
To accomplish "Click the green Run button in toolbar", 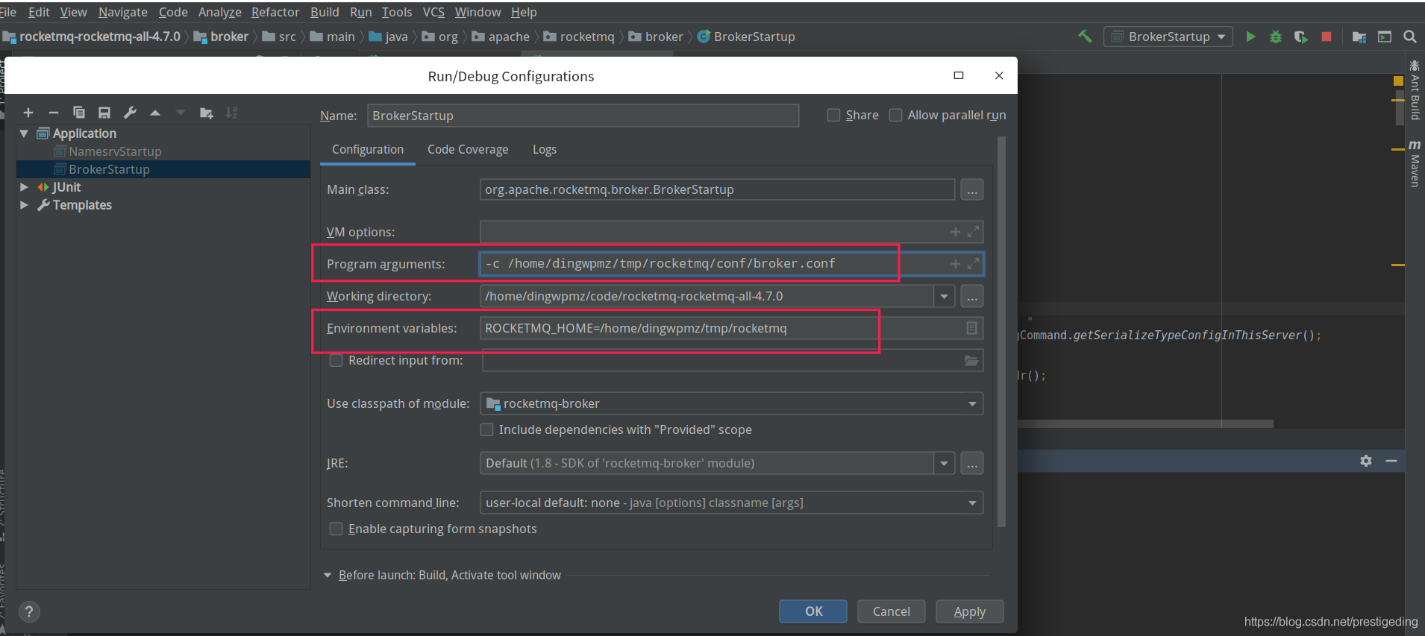I will [1250, 37].
